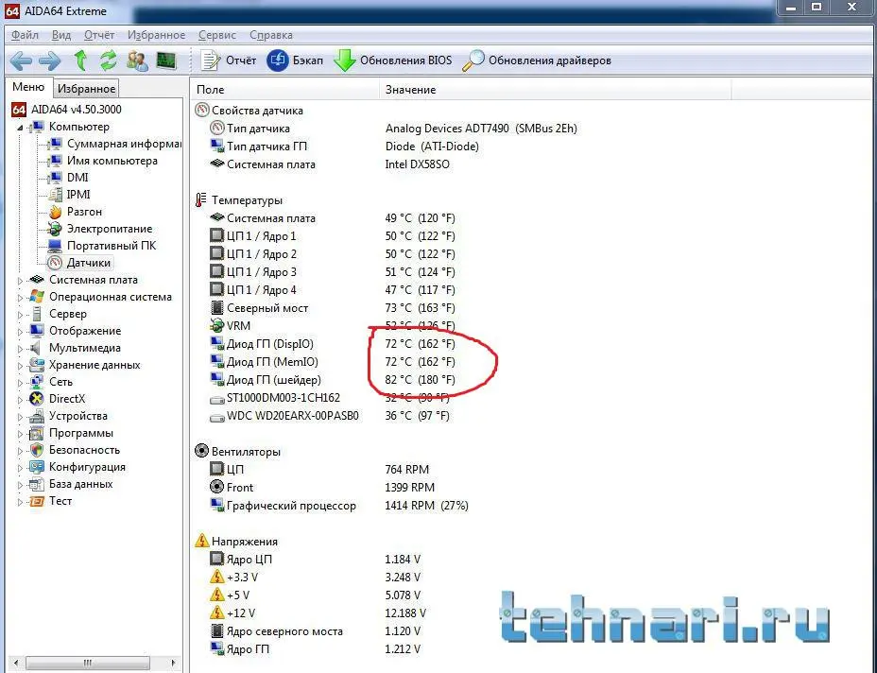Open the Избранное menu in the menu bar
The width and height of the screenshot is (877, 673).
(156, 35)
